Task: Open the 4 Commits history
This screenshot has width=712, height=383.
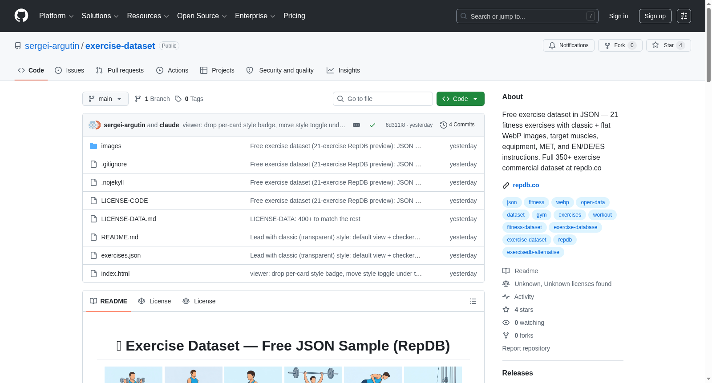Action: coord(457,125)
